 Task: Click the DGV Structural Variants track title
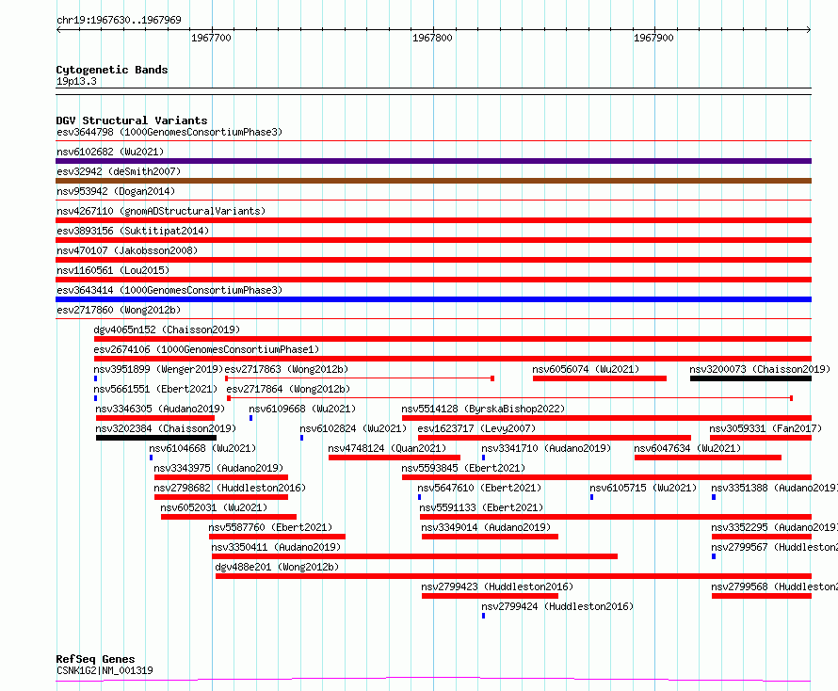coord(132,121)
